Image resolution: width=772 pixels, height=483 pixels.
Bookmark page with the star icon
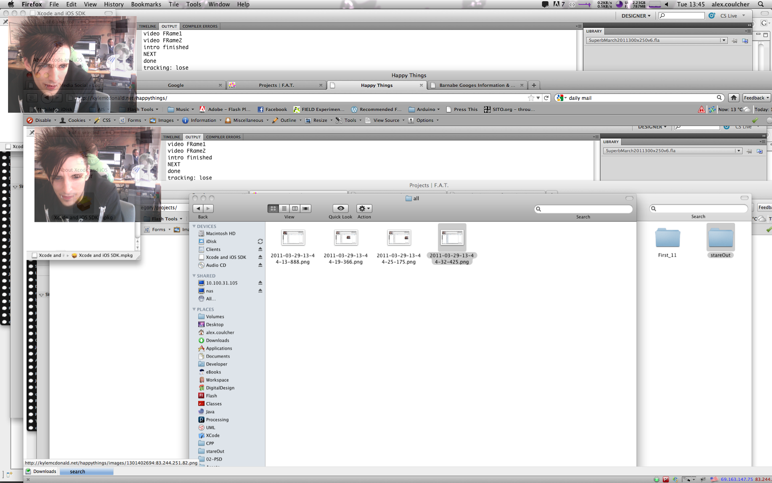pos(531,98)
